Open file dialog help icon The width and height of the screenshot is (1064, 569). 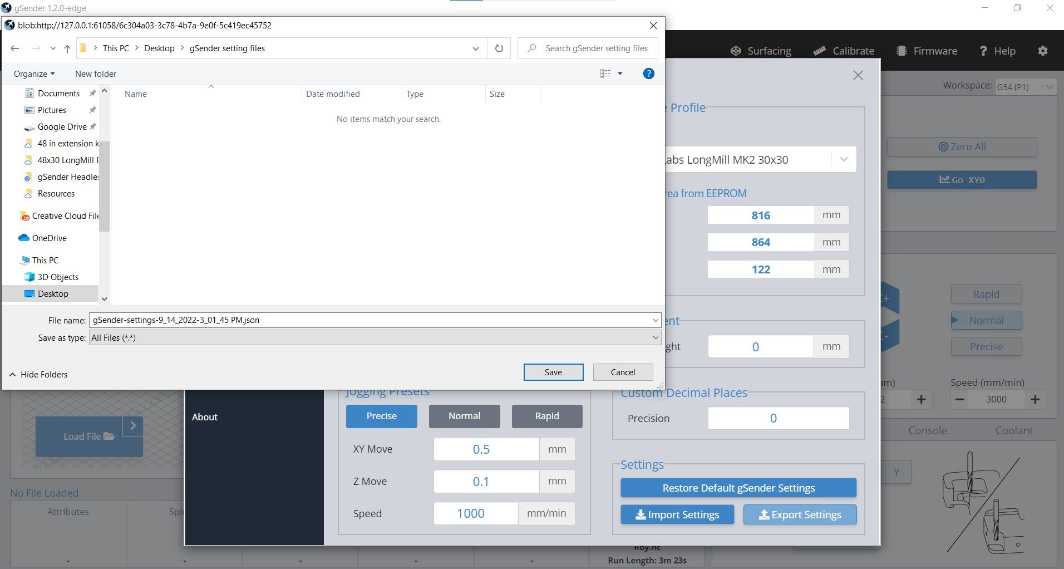648,73
